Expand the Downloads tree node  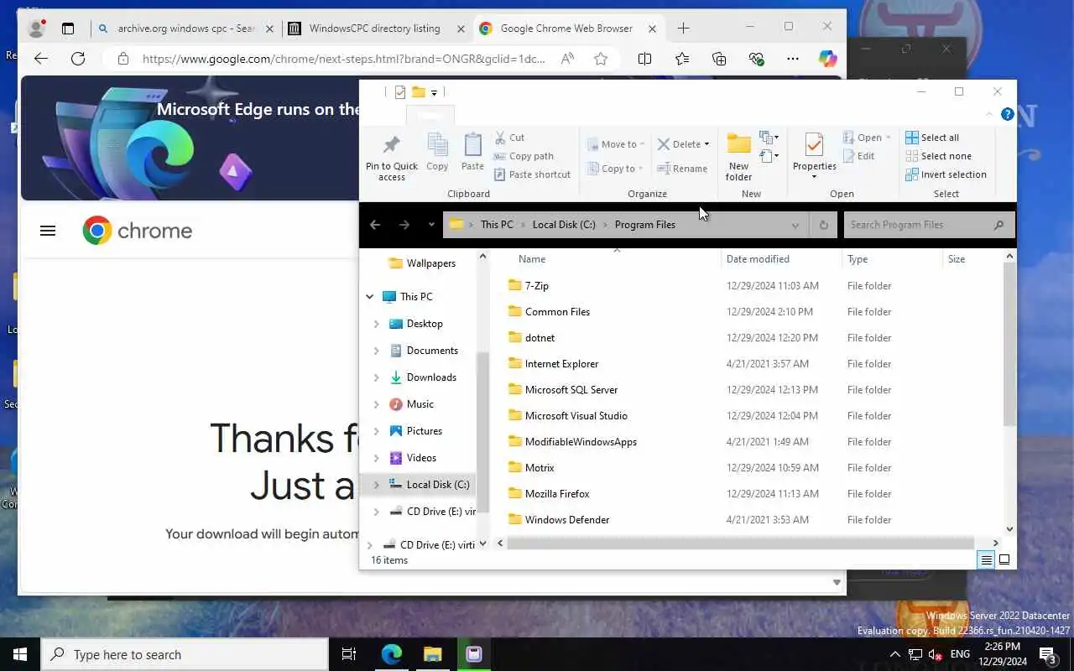point(376,377)
